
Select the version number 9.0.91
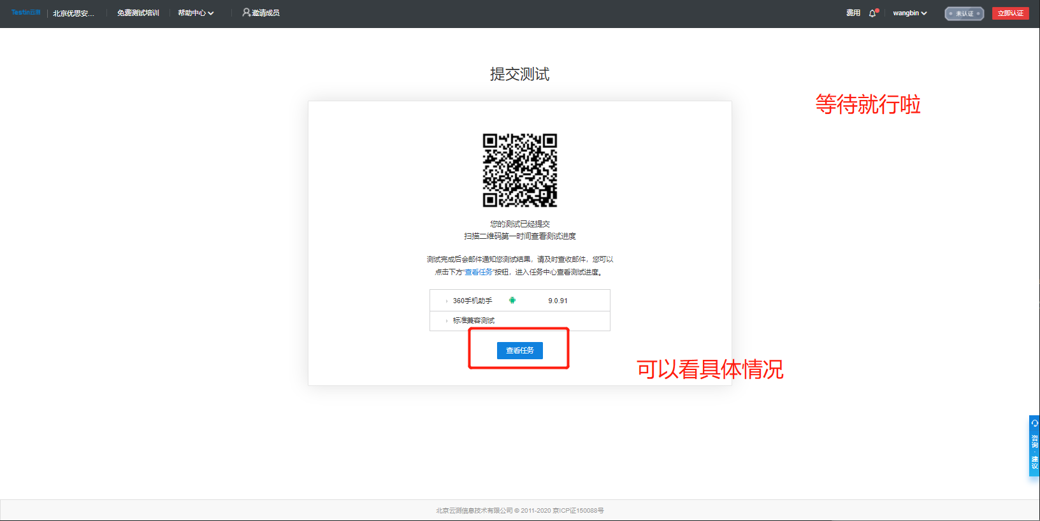558,301
